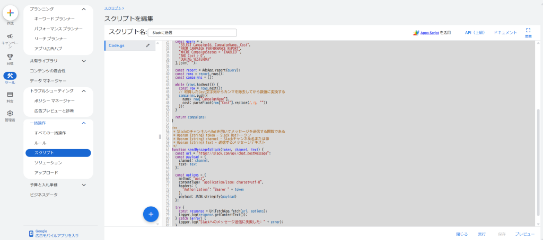Collapse the 一括操作 section
The height and width of the screenshot is (240, 543).
pyautogui.click(x=84, y=123)
